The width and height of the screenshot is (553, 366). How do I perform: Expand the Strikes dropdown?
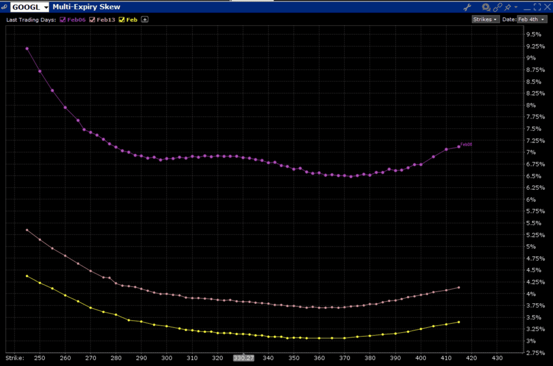[485, 19]
